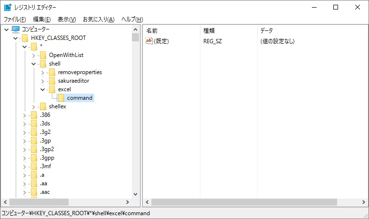The height and width of the screenshot is (219, 369).
Task: Click the shellex folder icon
Action: coord(43,106)
